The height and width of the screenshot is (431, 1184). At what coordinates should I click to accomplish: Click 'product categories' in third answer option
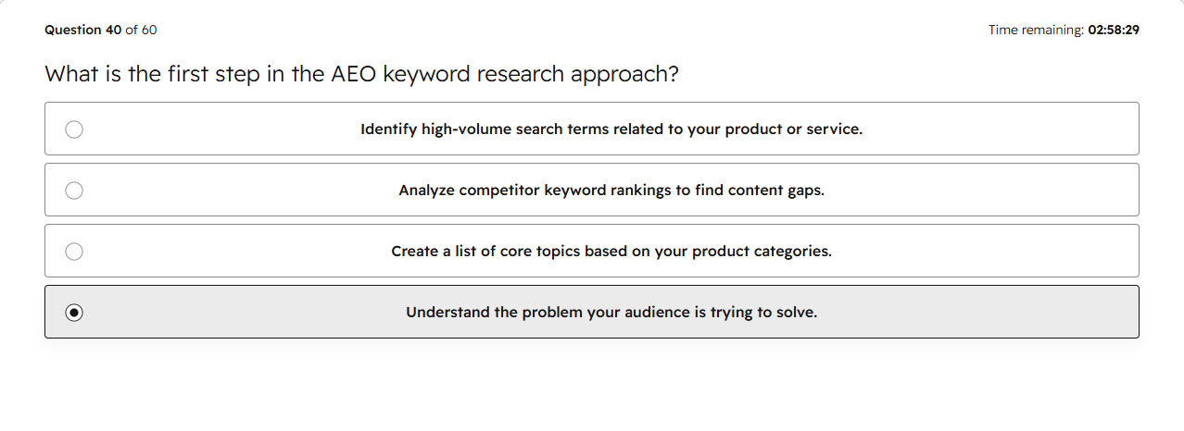click(x=762, y=252)
